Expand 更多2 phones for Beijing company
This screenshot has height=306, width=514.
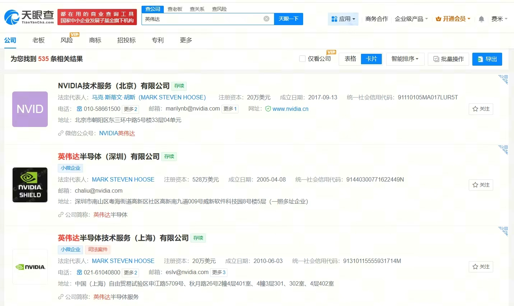[130, 109]
